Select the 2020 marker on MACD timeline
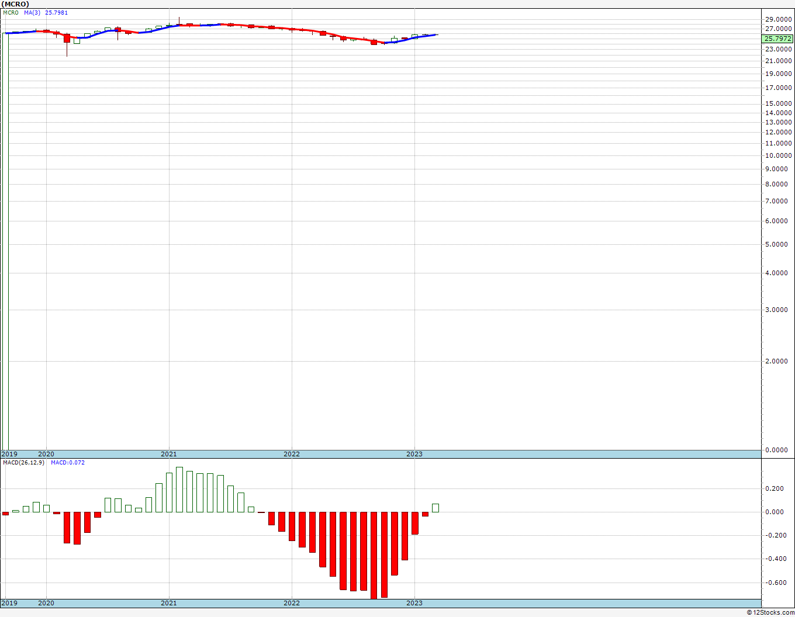Image resolution: width=795 pixels, height=617 pixels. point(46,603)
